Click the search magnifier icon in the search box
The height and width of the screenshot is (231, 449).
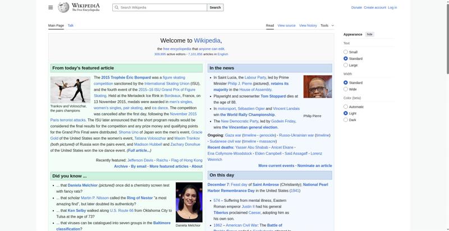(x=116, y=7)
